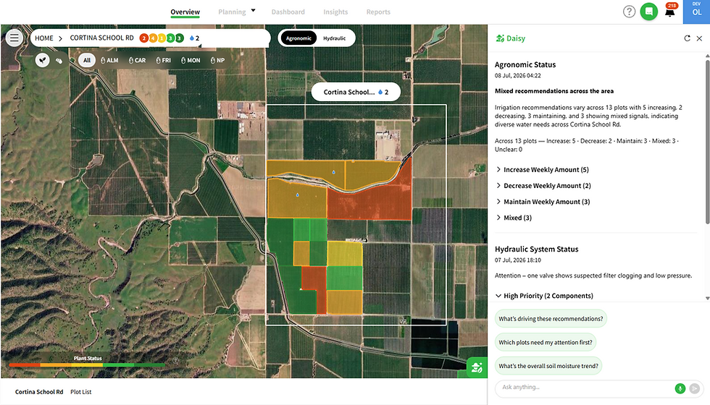Click the water drop marker on left orange plot

click(298, 195)
